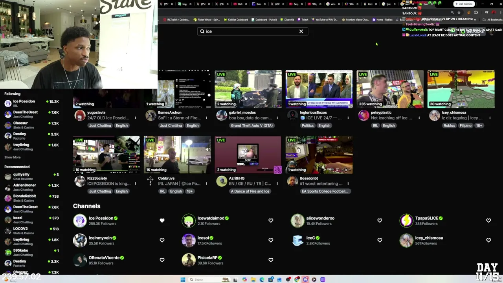Select the Politics category tag

coord(308,126)
